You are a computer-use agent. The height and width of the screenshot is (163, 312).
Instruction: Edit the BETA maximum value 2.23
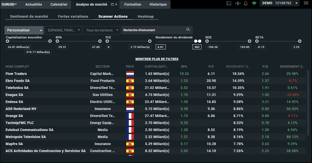click(x=296, y=47)
